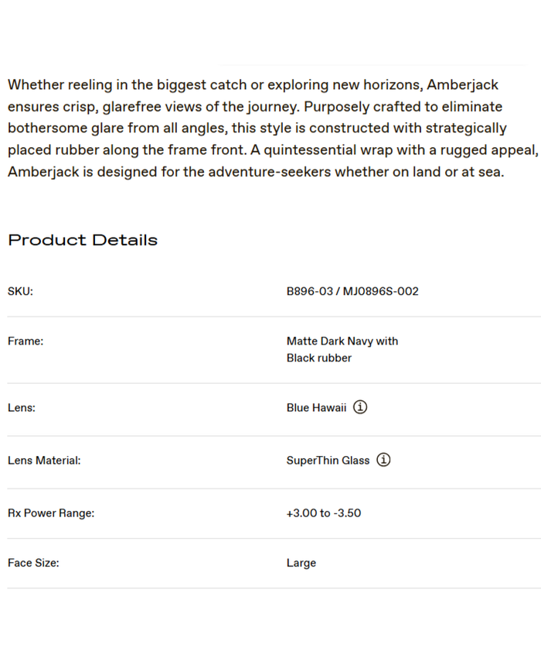This screenshot has width=541, height=658.
Task: Open the SuperThin Glass info icon
Action: point(383,460)
